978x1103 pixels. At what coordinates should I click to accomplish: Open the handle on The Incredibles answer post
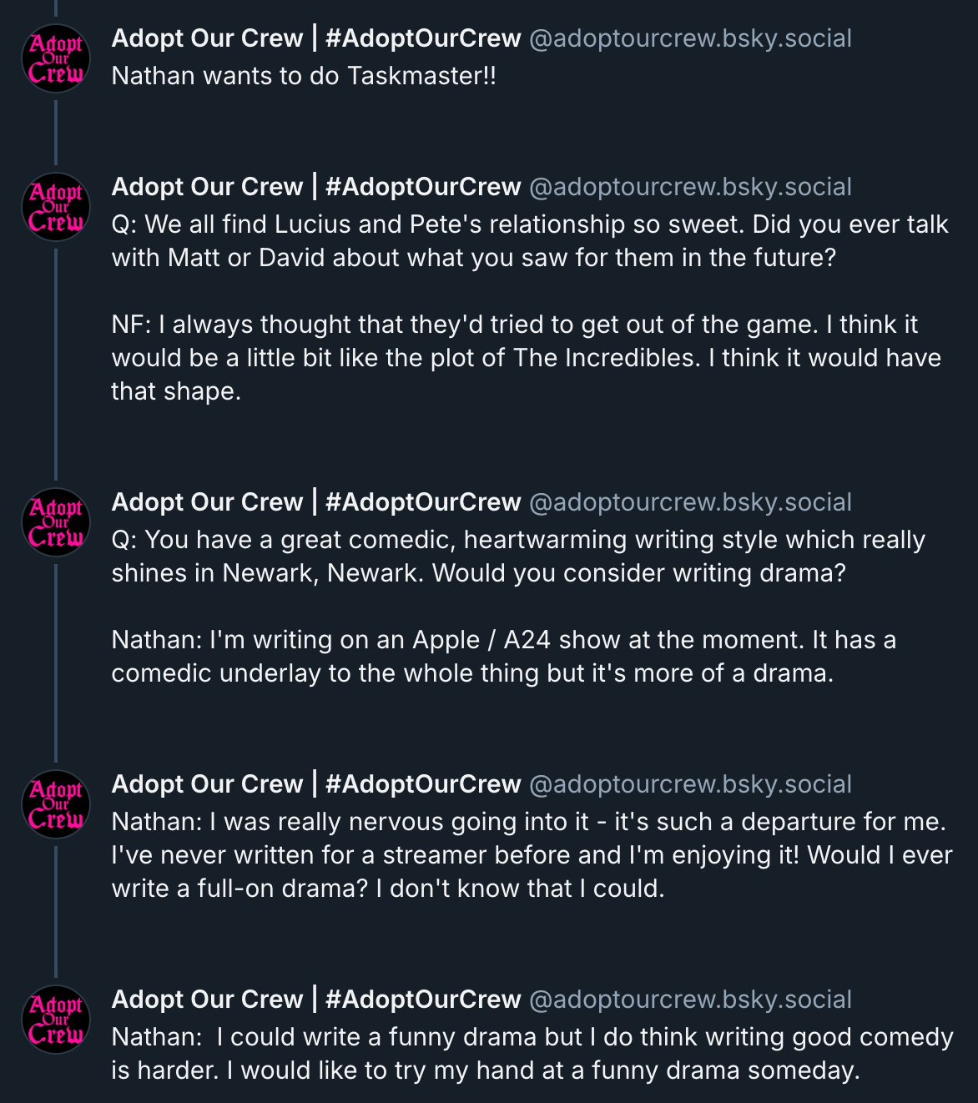[x=690, y=187]
